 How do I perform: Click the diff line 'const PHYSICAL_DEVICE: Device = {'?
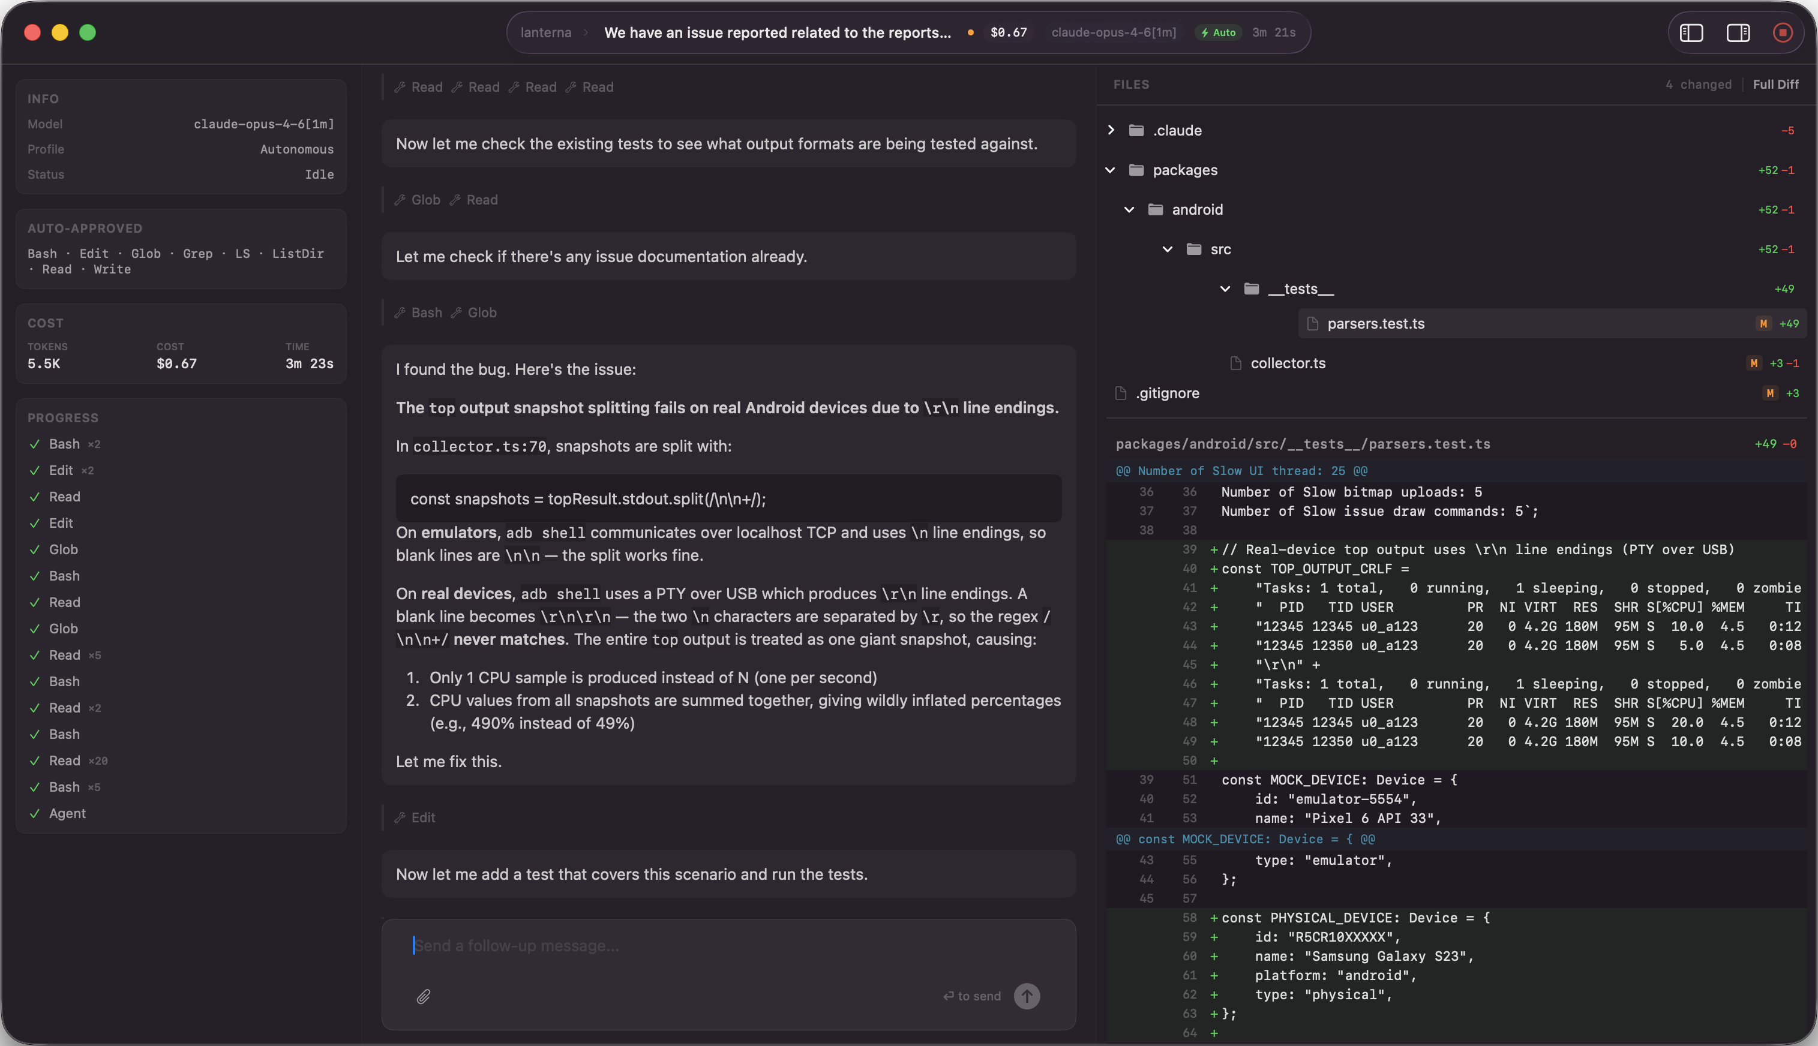click(x=1355, y=918)
